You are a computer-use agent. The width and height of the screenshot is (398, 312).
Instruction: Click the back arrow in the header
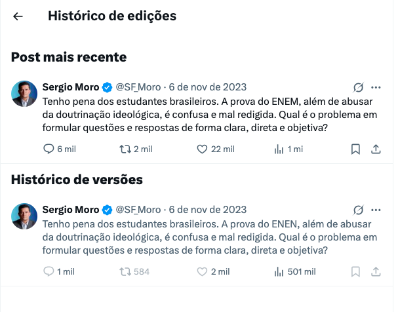tap(18, 17)
